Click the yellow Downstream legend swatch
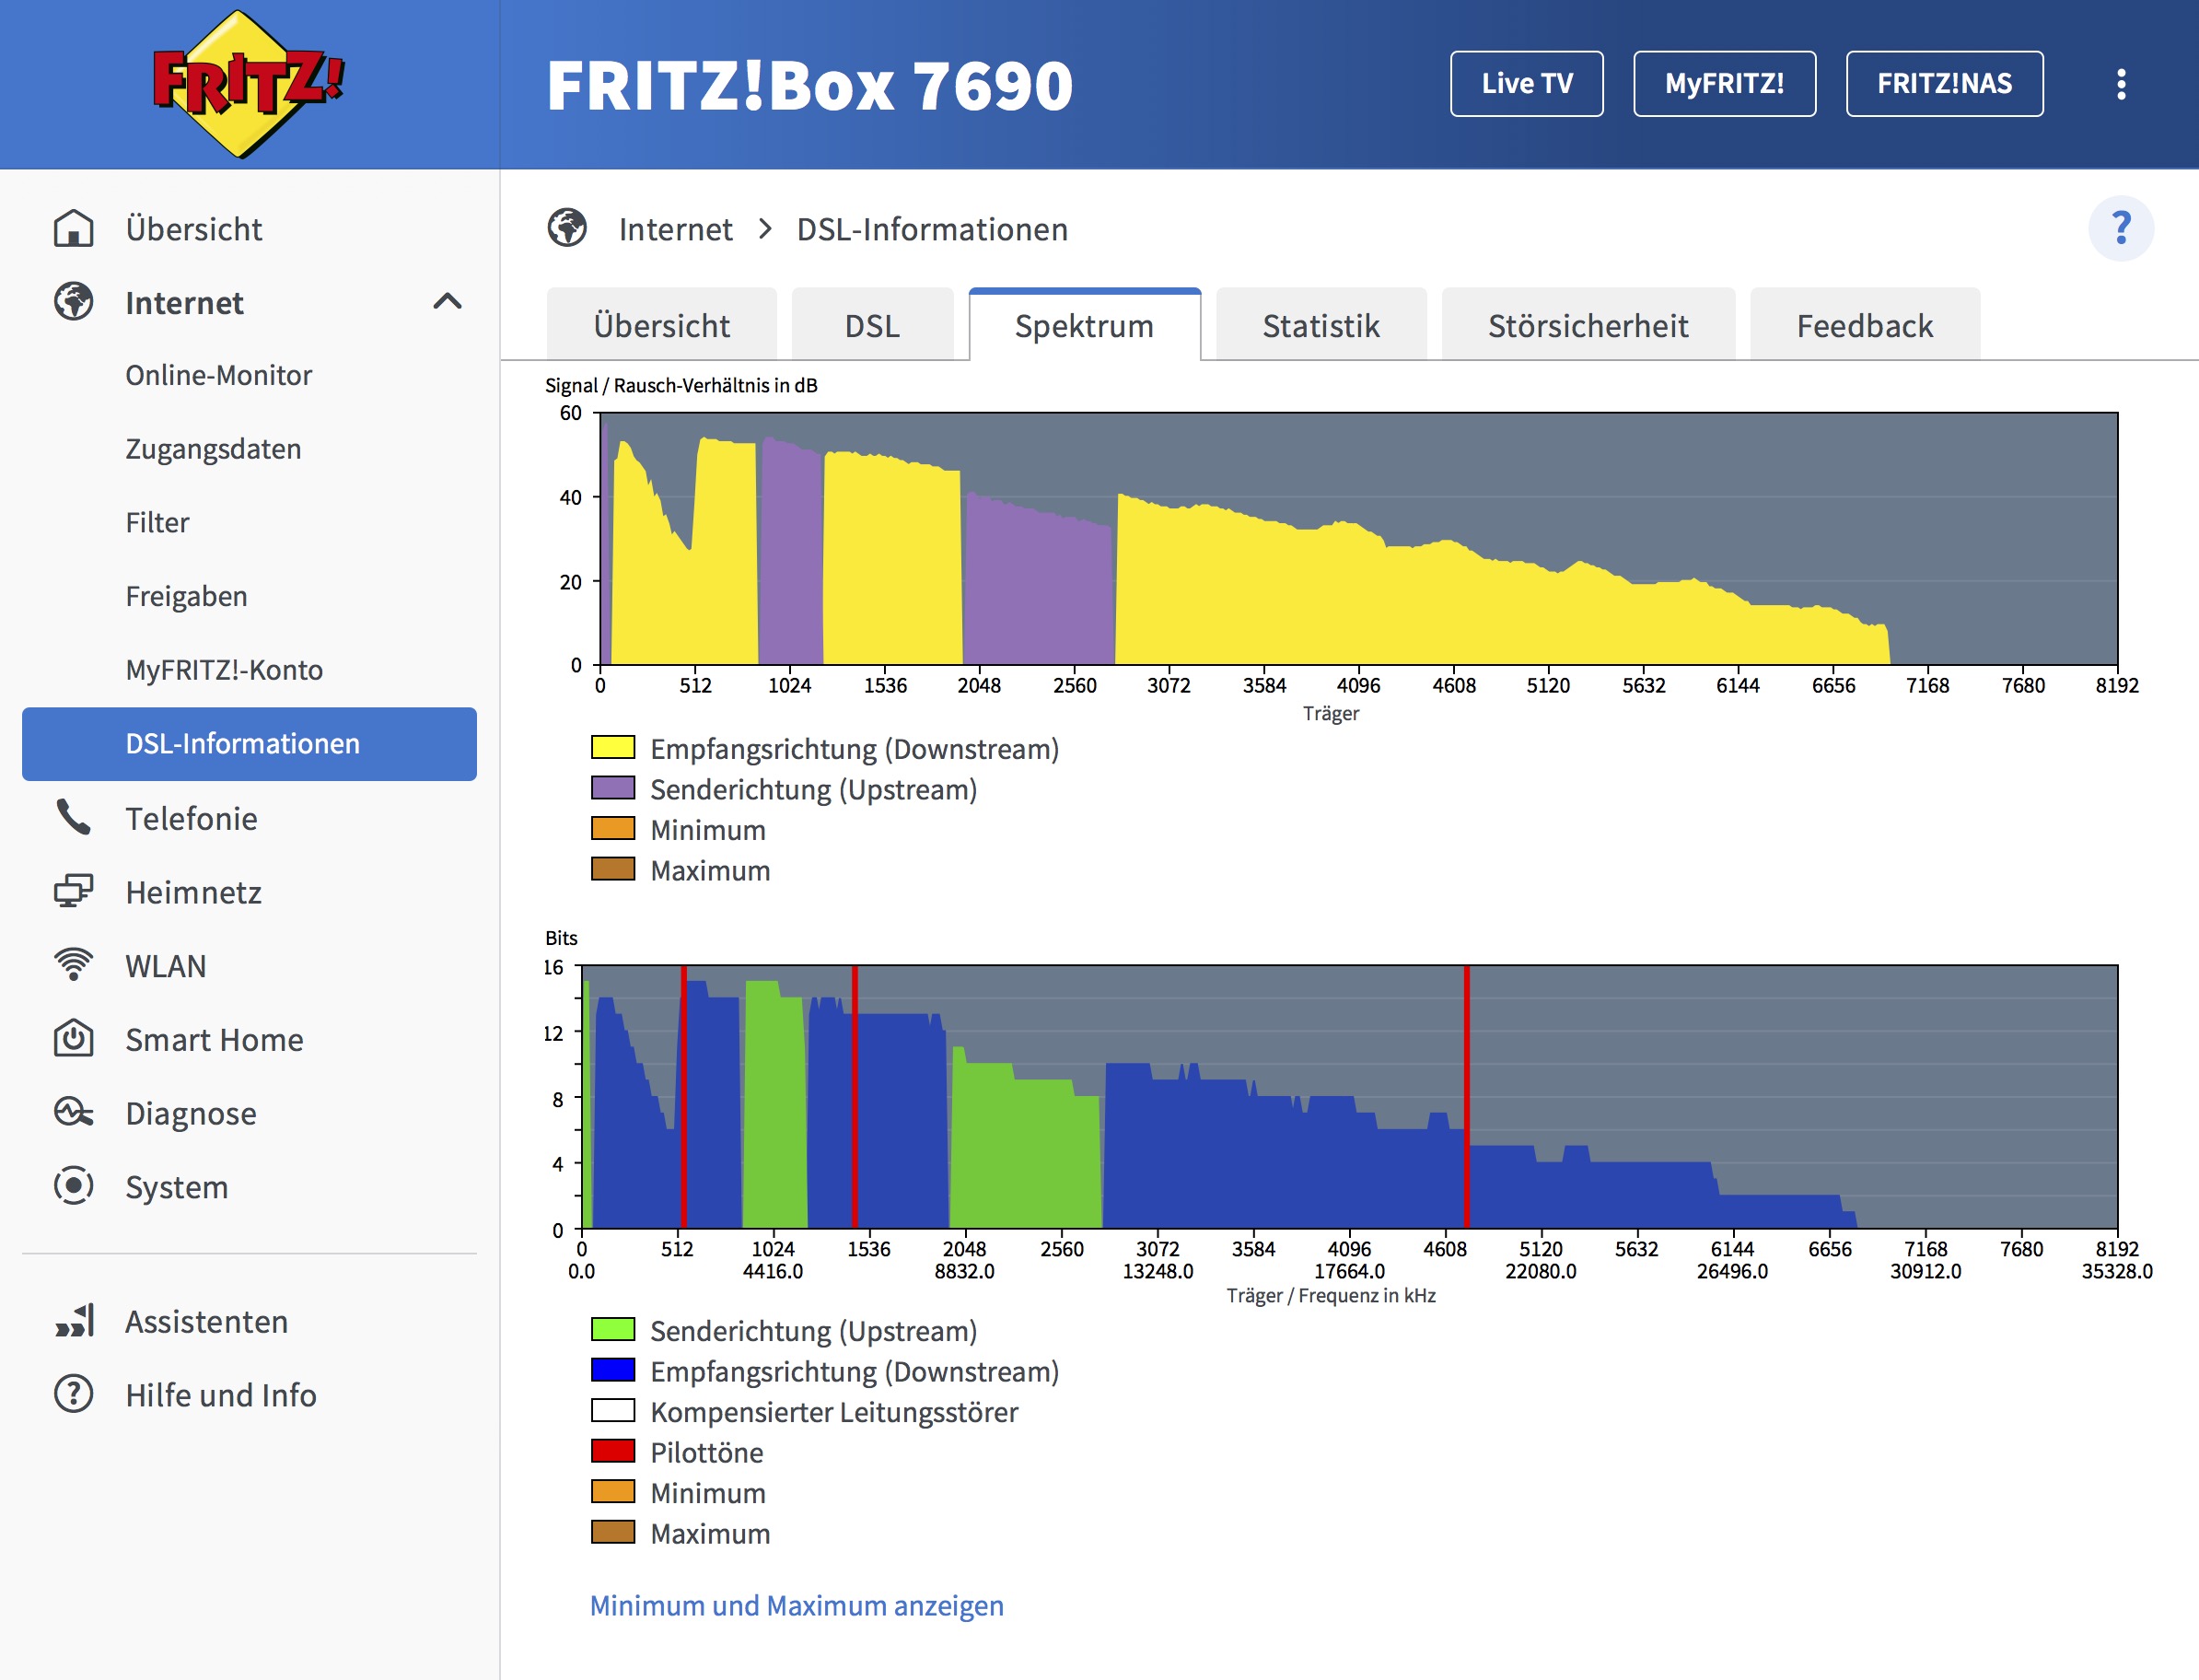The image size is (2199, 1680). point(612,748)
